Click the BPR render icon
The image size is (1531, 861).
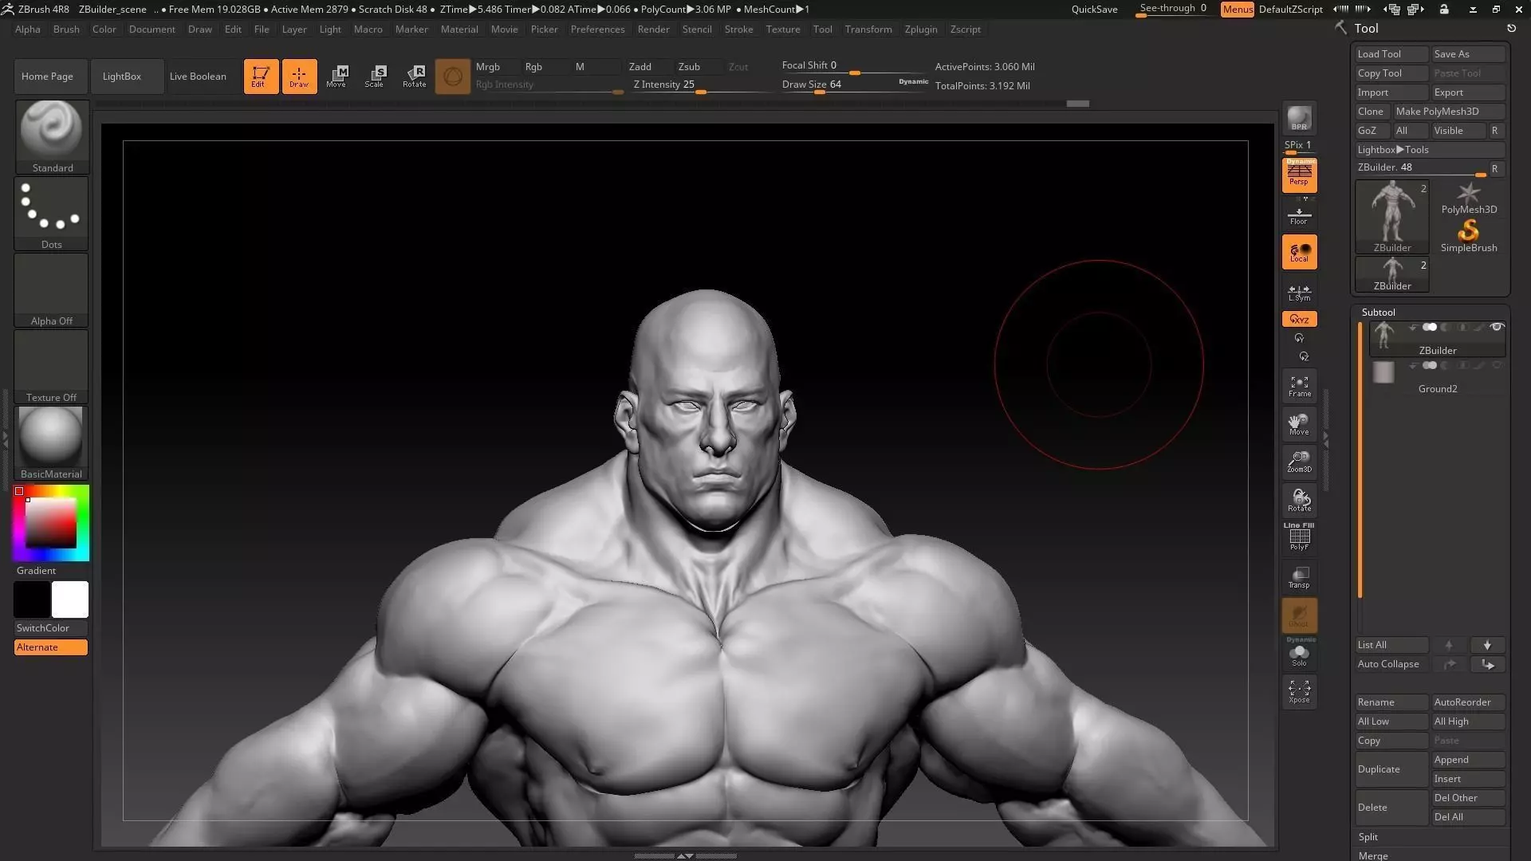(x=1299, y=119)
